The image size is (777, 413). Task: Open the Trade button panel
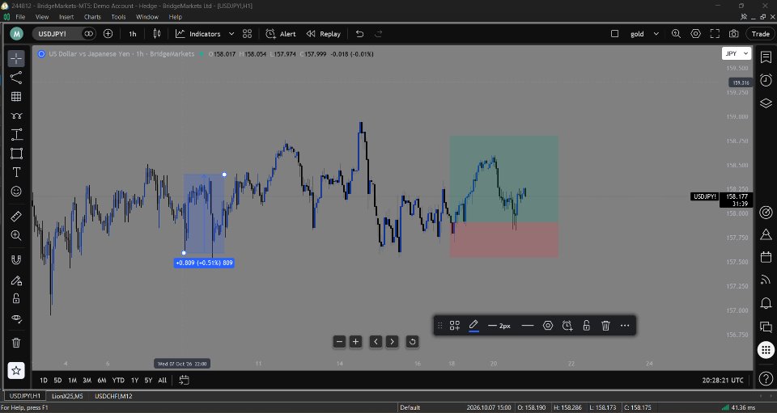pos(761,34)
